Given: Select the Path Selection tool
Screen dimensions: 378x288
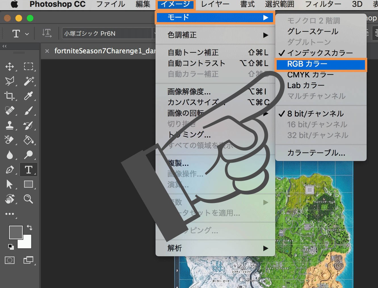Looking at the screenshot, I should (10, 184).
